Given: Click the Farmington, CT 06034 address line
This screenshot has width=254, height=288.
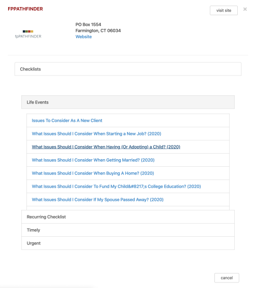Looking at the screenshot, I should point(98,30).
